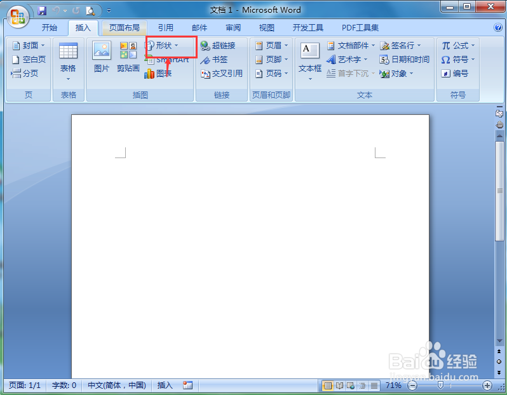This screenshot has width=507, height=395.
Task: Open Print Preview from quick access toolbar
Action: [x=90, y=11]
